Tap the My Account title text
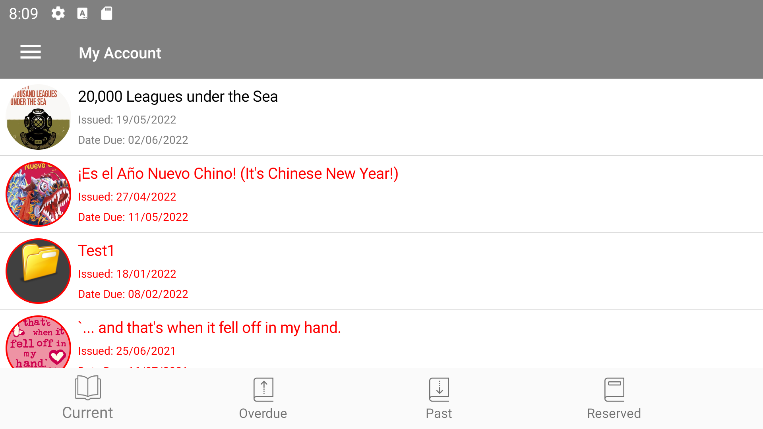The width and height of the screenshot is (763, 429). (x=120, y=53)
